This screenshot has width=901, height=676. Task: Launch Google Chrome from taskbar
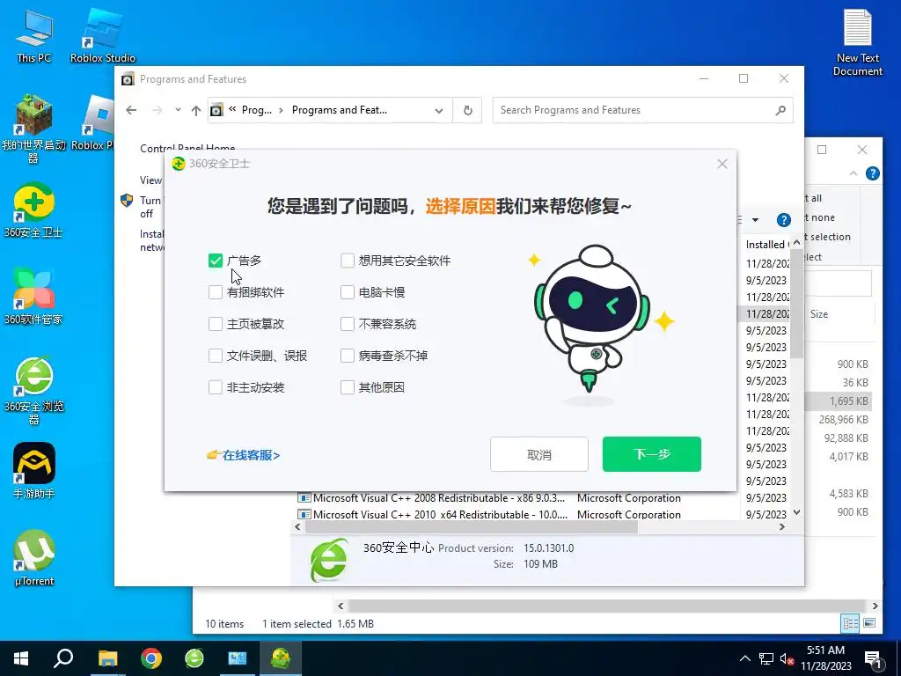151,658
